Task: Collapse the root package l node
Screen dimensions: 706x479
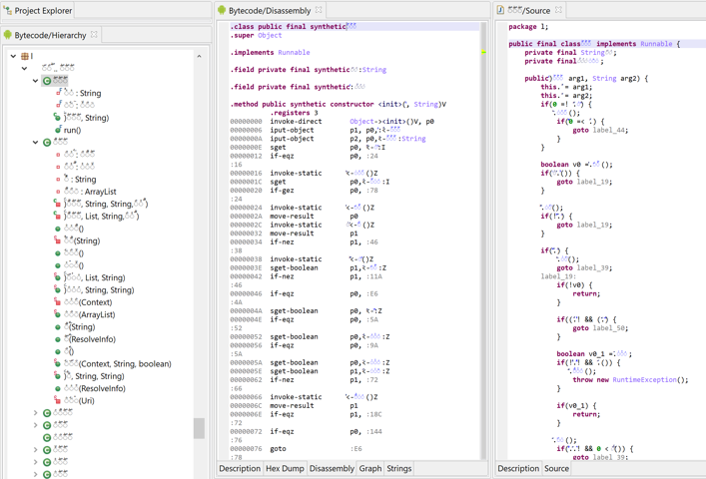Action: tap(13, 56)
